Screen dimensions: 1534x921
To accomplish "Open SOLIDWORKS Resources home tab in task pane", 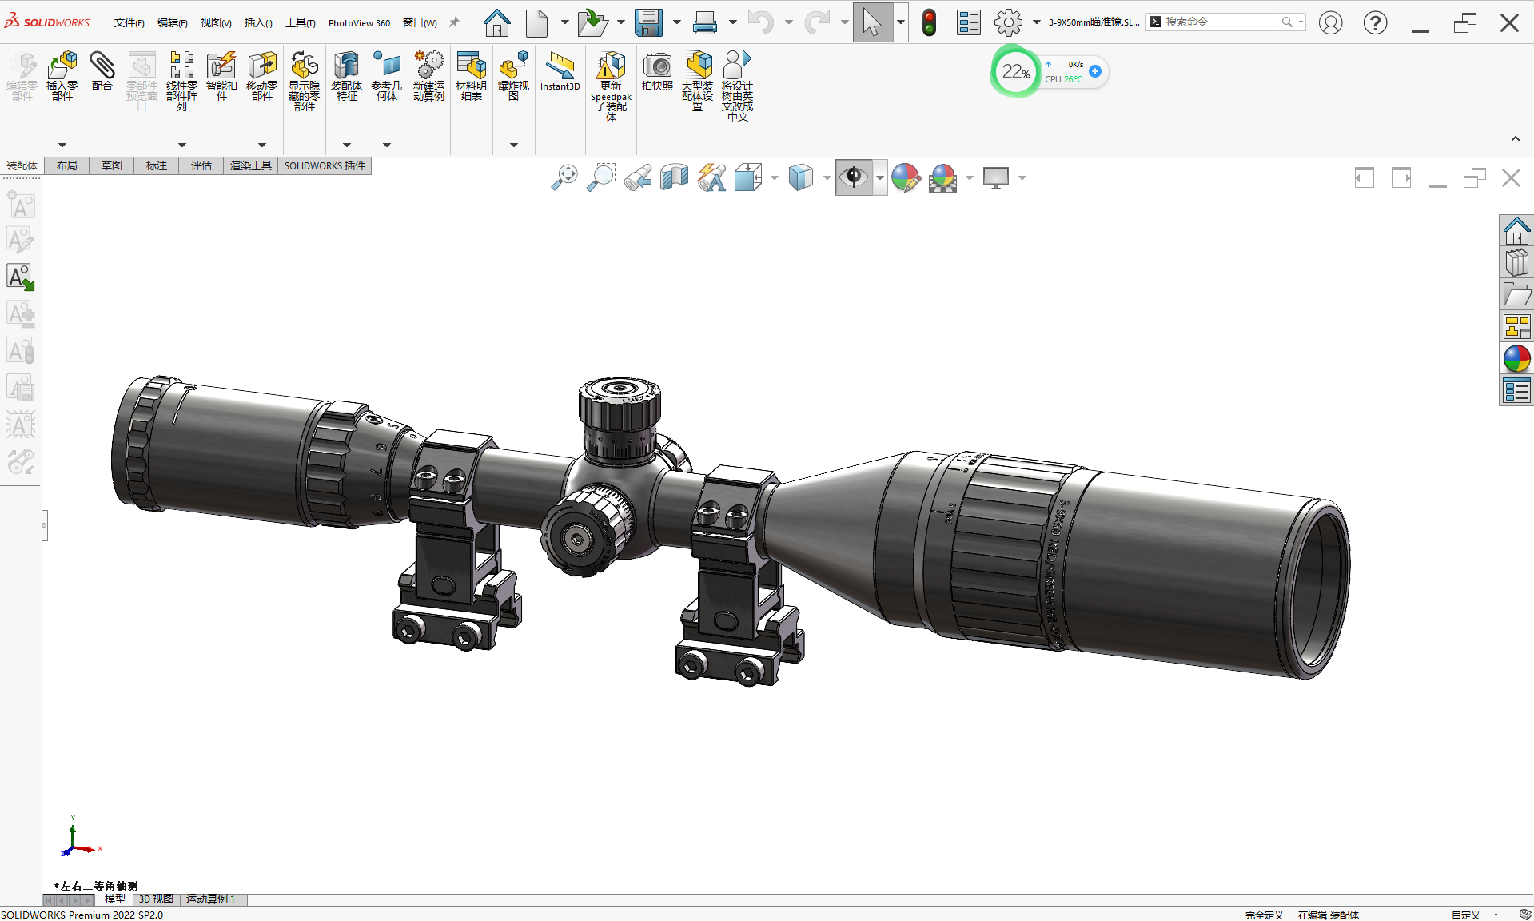I will [1516, 230].
